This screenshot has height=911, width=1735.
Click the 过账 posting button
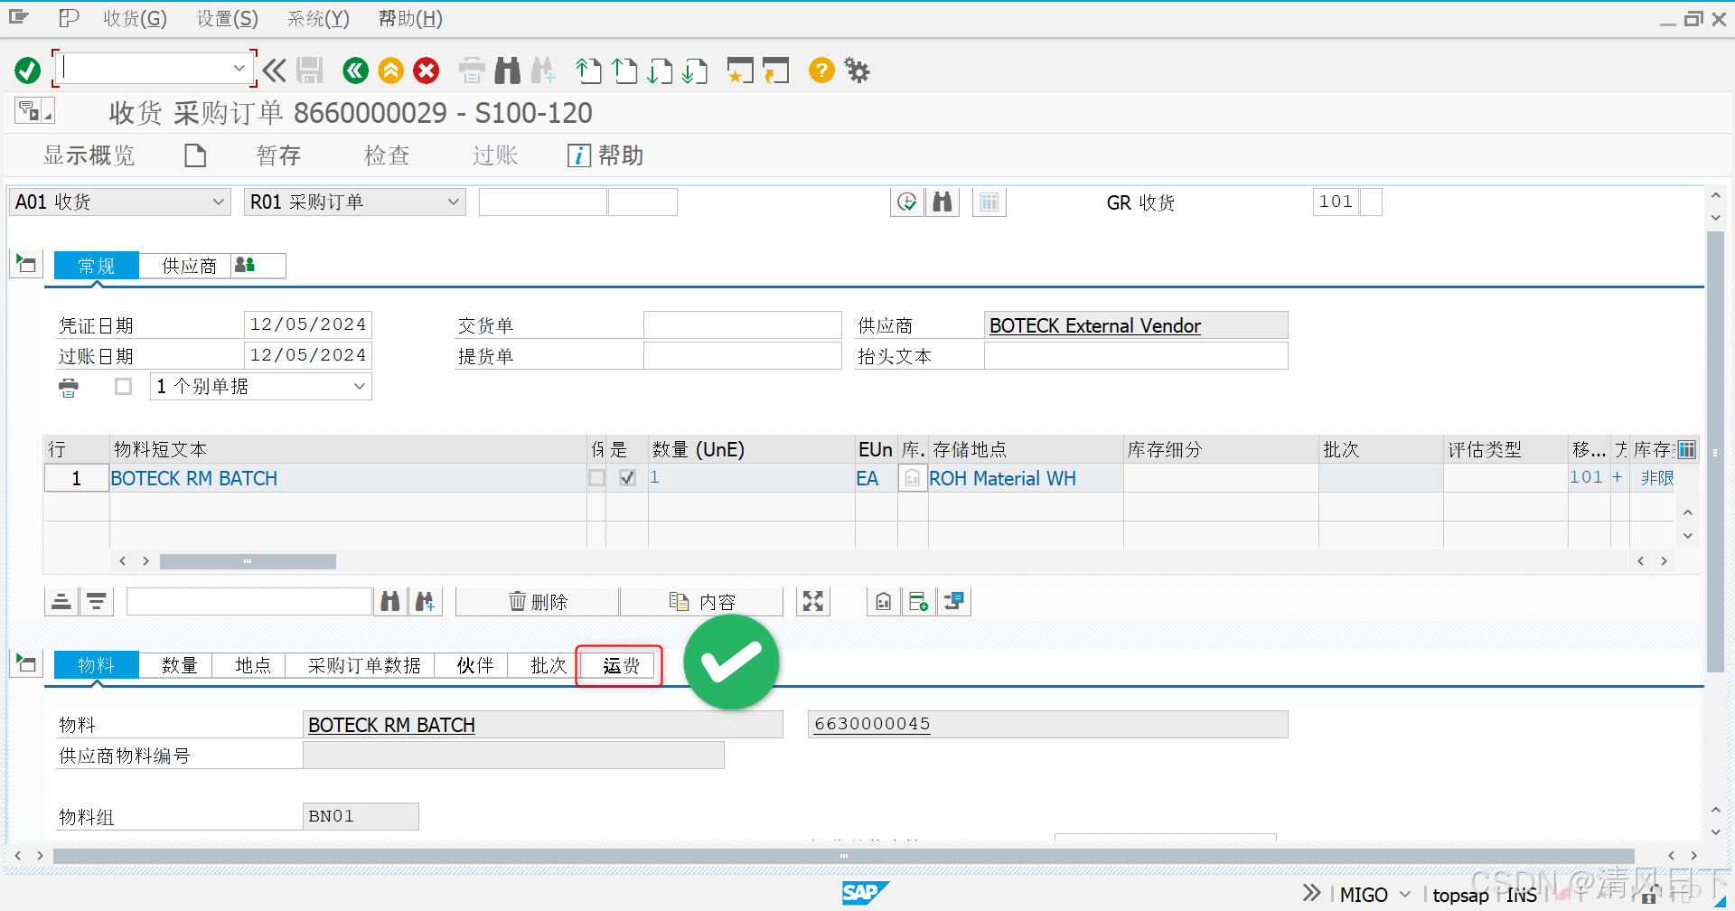pos(493,155)
